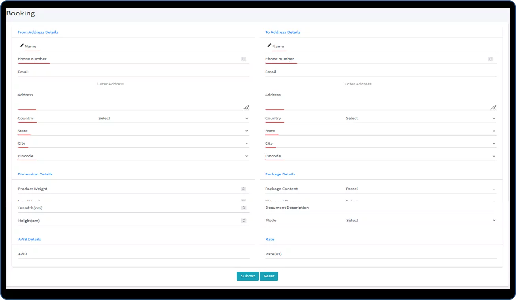Open the Package Content dropdown
The height and width of the screenshot is (300, 516).
(x=420, y=189)
